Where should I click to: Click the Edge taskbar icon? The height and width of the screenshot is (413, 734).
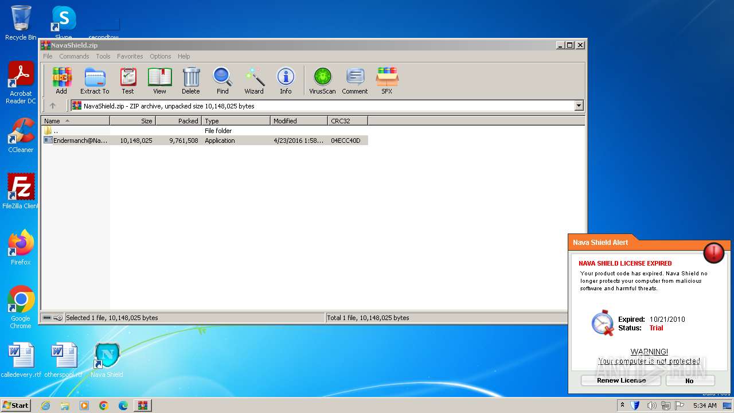[123, 406]
